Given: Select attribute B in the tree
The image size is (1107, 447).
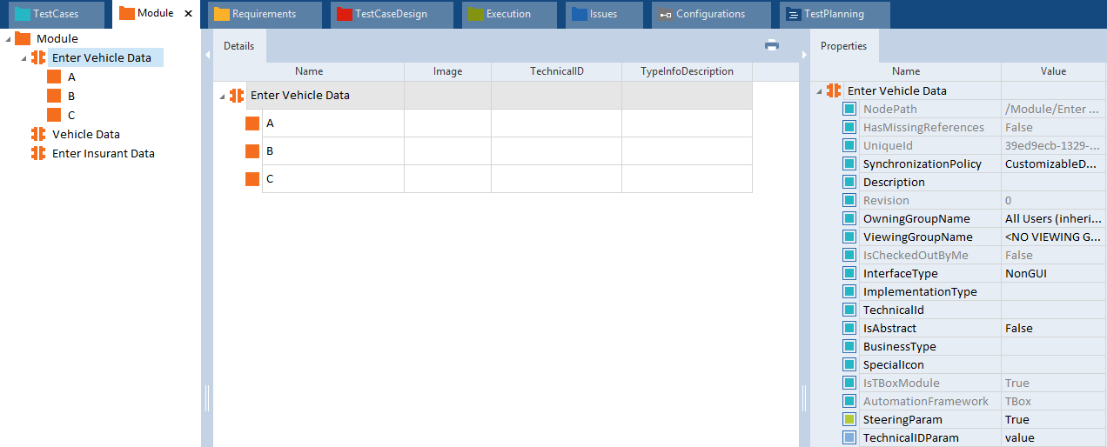Looking at the screenshot, I should (x=71, y=96).
